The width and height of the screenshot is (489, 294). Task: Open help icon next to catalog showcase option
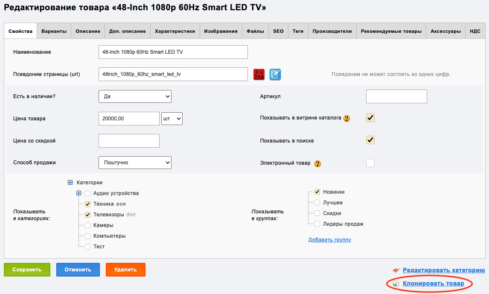346,119
